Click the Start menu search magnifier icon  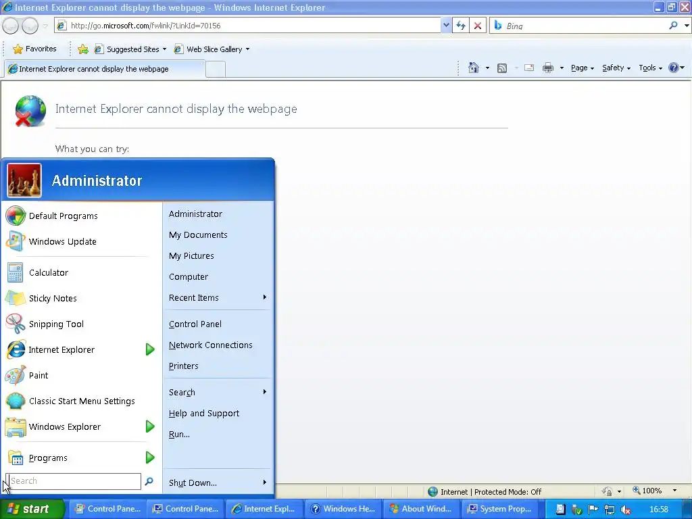pos(149,481)
